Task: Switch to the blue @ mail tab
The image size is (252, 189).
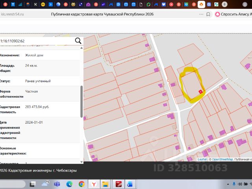Action: [x=118, y=4]
